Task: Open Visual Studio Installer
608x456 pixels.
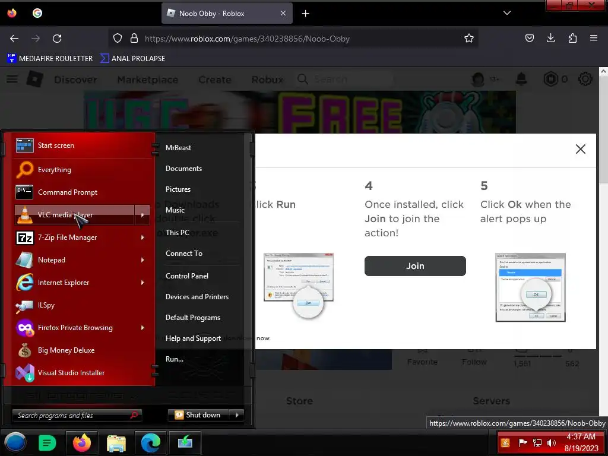Action: pyautogui.click(x=82, y=373)
